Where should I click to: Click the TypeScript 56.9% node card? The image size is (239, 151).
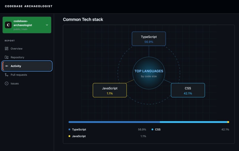149,39
